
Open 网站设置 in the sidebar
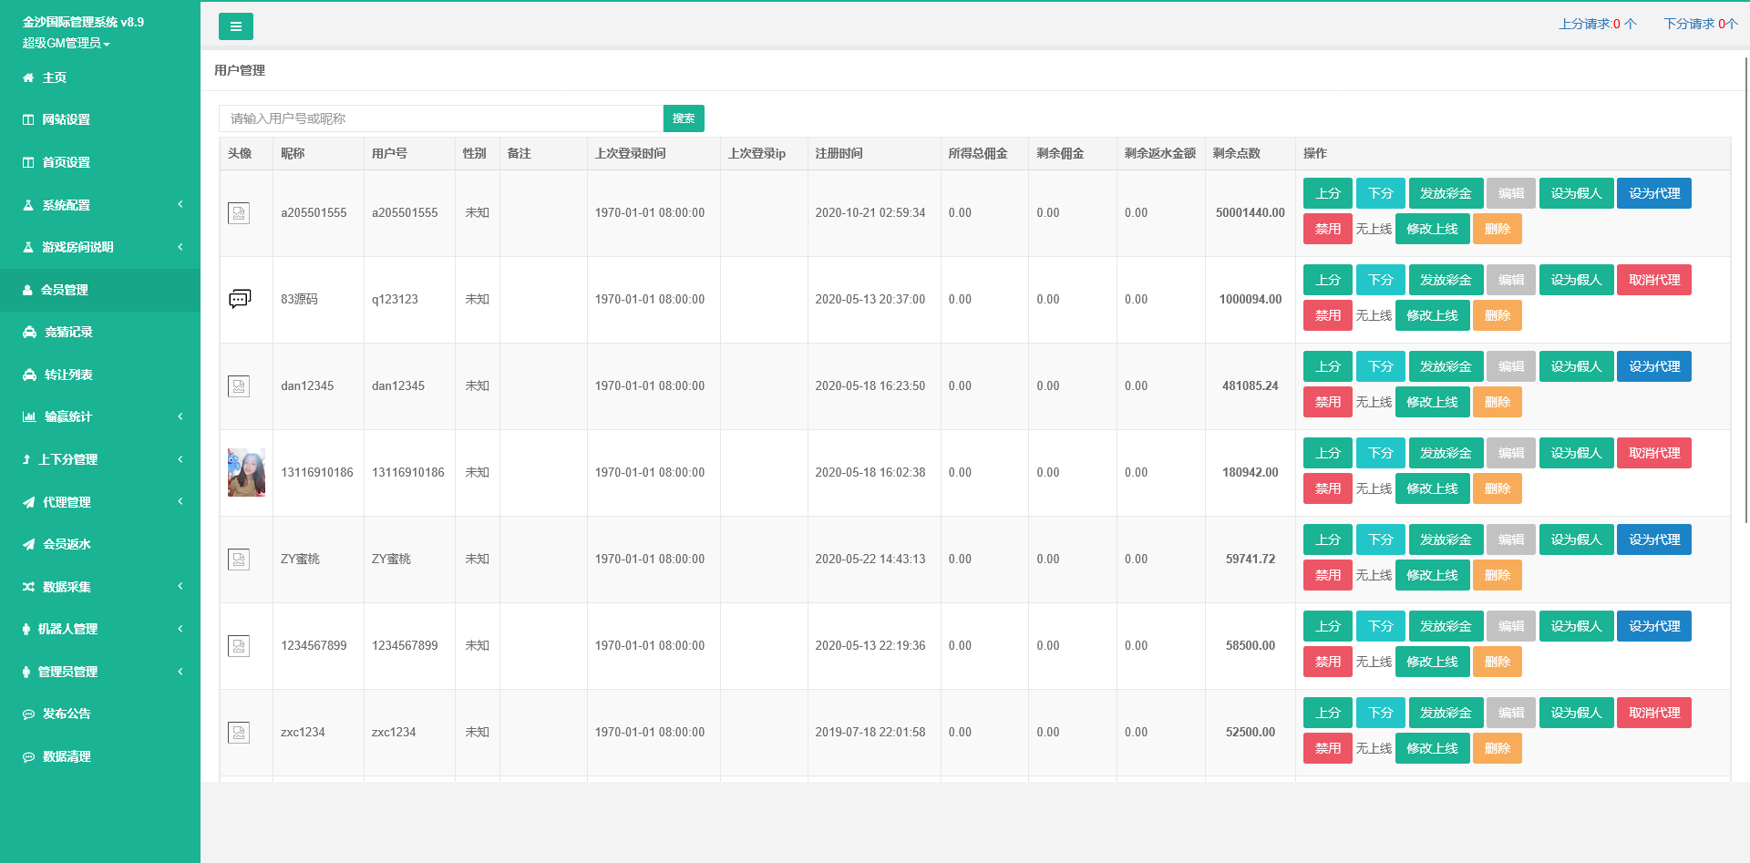pyautogui.click(x=66, y=119)
